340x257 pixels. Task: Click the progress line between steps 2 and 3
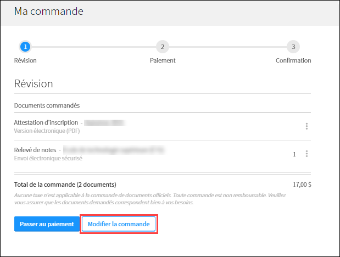(x=228, y=47)
